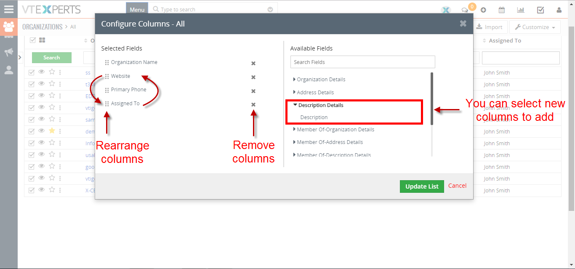The width and height of the screenshot is (575, 269).
Task: Focus the Search Fields input
Action: pos(362,62)
